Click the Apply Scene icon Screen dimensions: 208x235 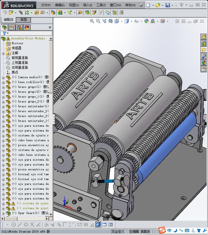[153, 21]
